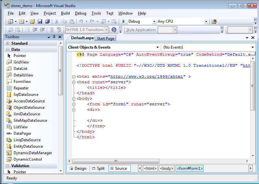Toggle the Toolbox auto-hide pin
The image size is (259, 184).
[x=54, y=37]
